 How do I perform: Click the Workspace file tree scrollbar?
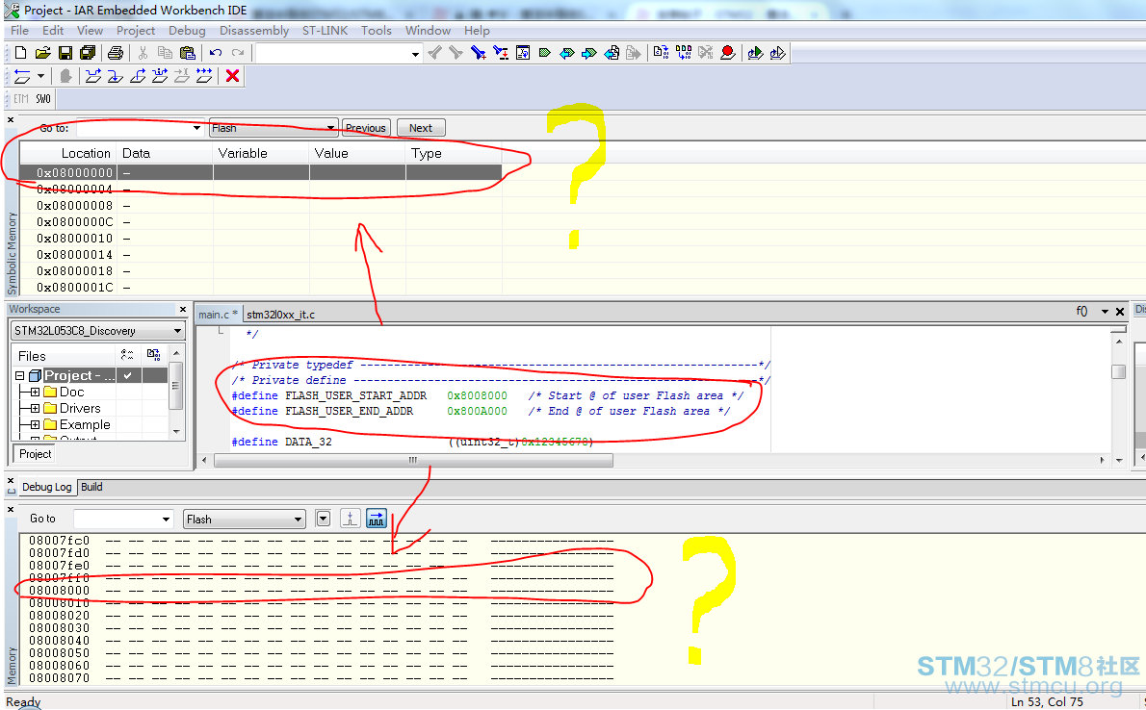(x=175, y=386)
